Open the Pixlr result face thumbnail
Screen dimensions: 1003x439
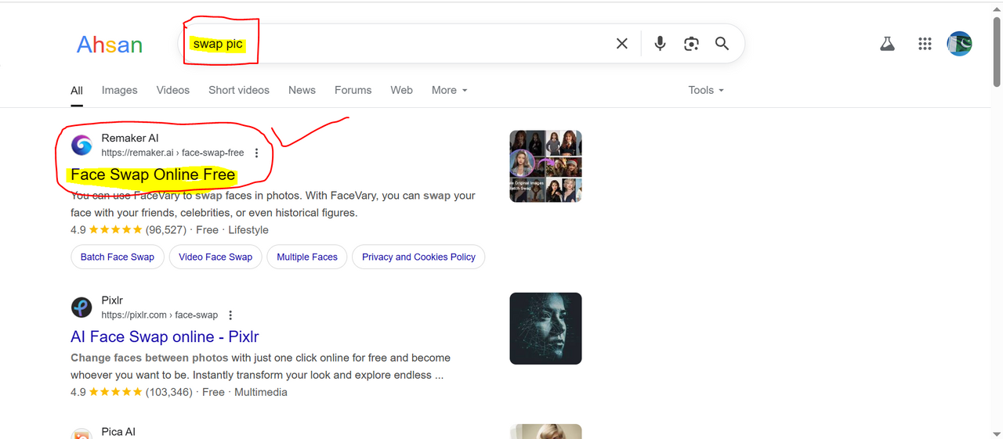(x=545, y=328)
